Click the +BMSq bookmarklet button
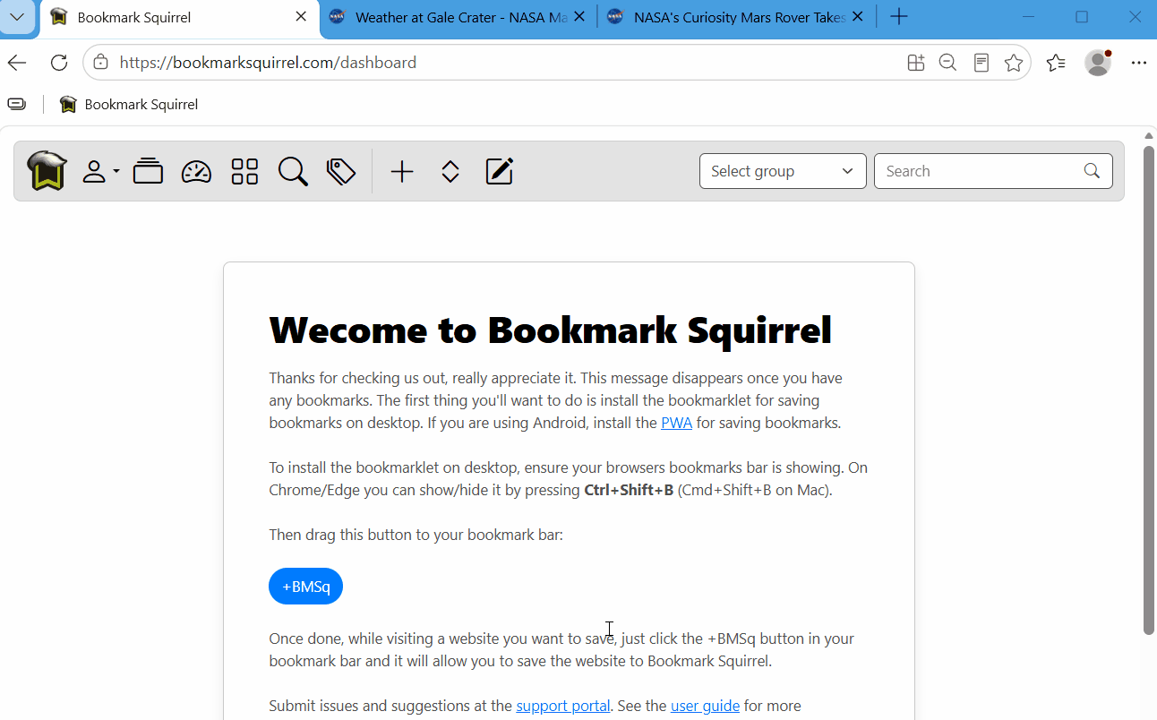The image size is (1157, 720). (305, 587)
